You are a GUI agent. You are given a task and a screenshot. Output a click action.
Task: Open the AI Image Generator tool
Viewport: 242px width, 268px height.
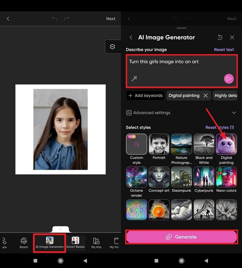click(x=50, y=243)
